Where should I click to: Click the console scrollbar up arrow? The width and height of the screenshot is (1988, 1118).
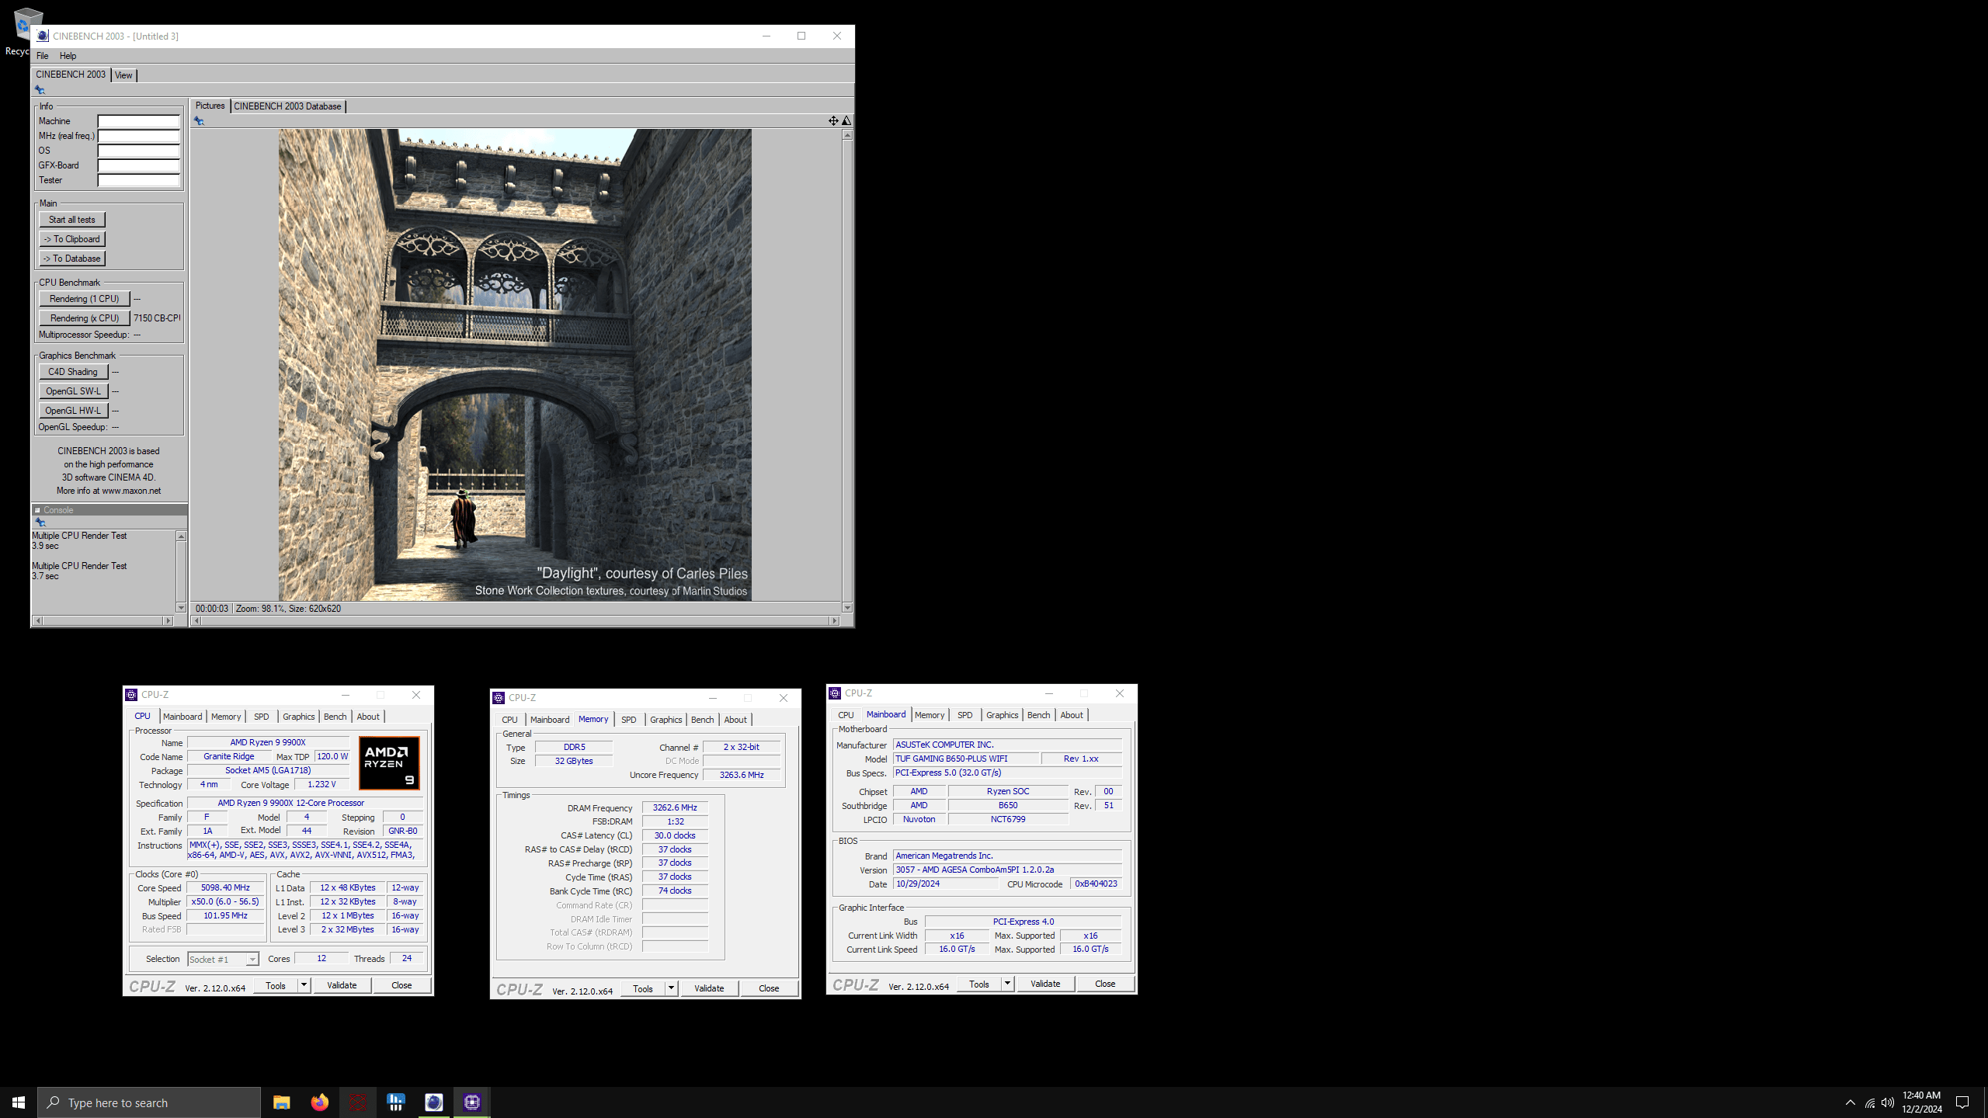181,536
